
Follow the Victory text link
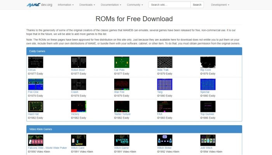(x=75, y=114)
